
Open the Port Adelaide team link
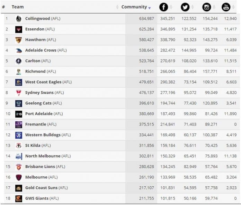pyautogui.click(x=39, y=114)
